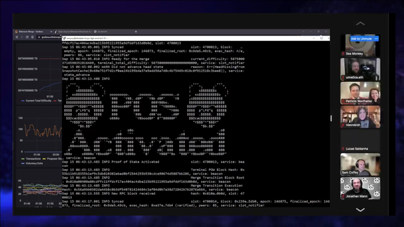Click the Sea Monkey muted microphone icon

click(x=343, y=54)
